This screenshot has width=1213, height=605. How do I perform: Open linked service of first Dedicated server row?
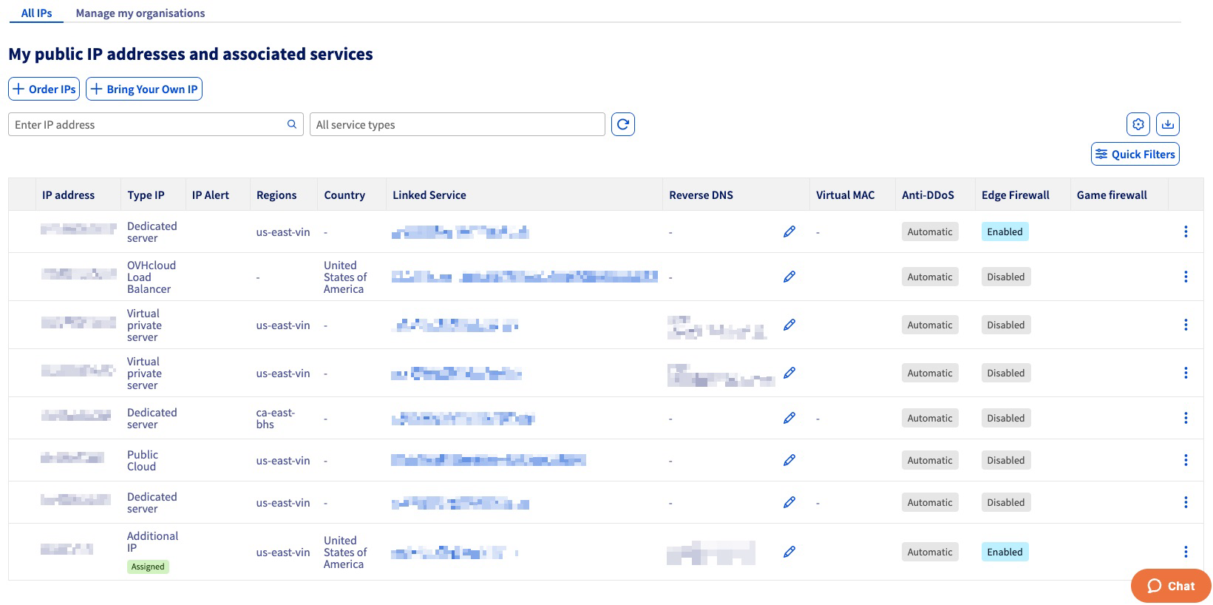pyautogui.click(x=460, y=232)
